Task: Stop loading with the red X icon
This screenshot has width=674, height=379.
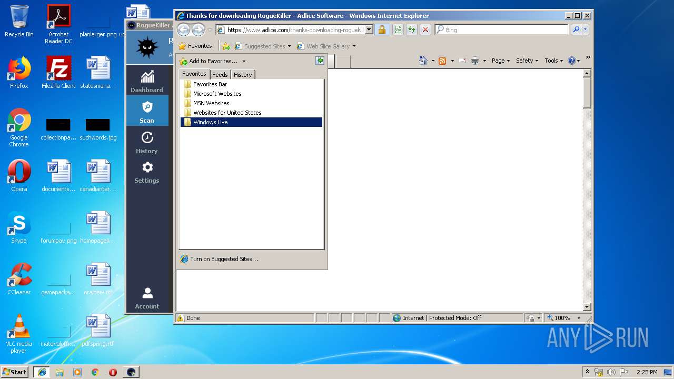Action: pyautogui.click(x=425, y=30)
